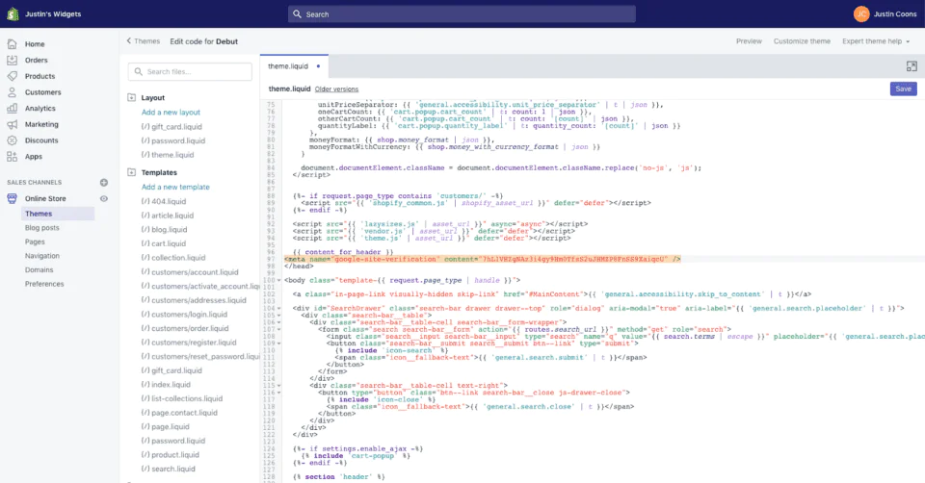Open the Expert theme help dropdown
The width and height of the screenshot is (925, 483).
pos(876,41)
